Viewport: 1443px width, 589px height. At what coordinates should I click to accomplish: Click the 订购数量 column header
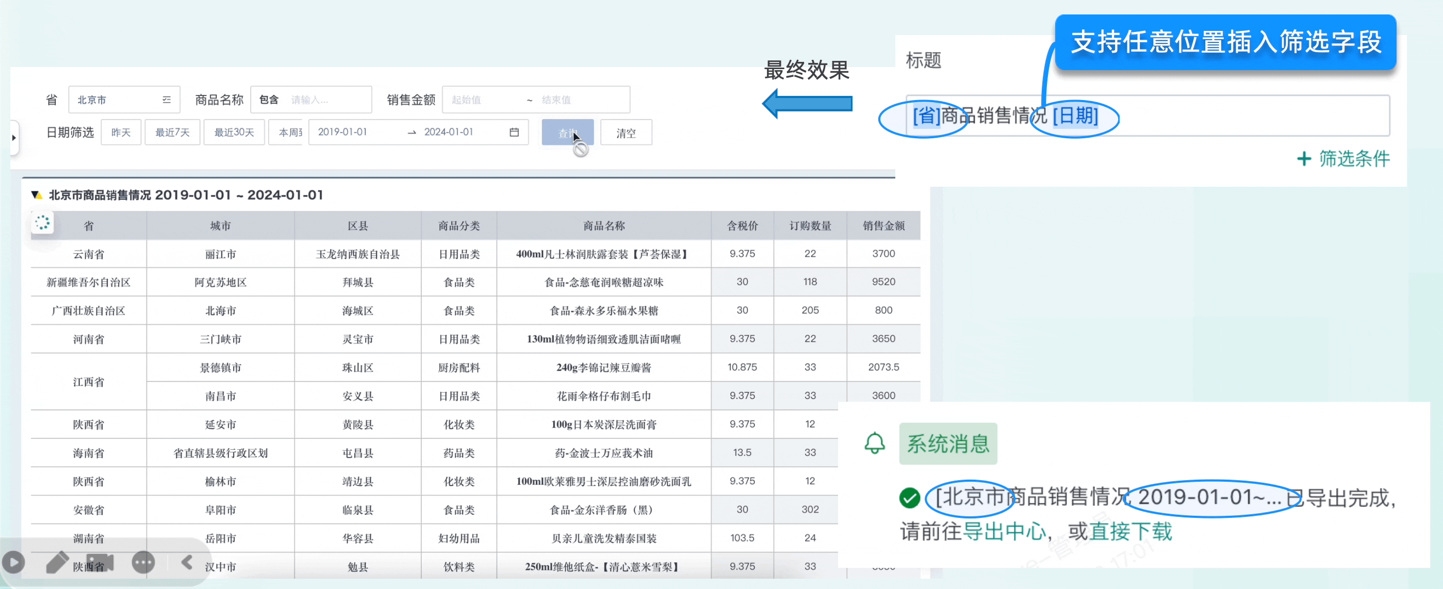pos(810,225)
